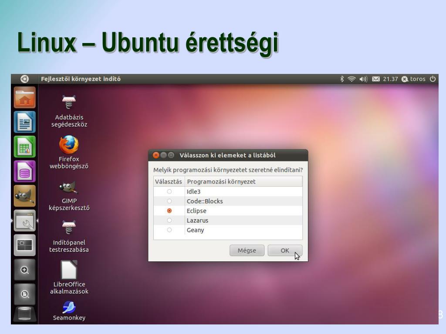Open the sound volume indicator

point(363,79)
